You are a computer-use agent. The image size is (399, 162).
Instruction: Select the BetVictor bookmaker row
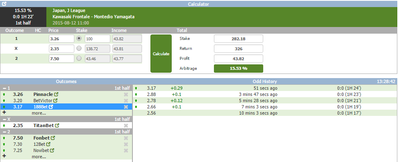66,101
